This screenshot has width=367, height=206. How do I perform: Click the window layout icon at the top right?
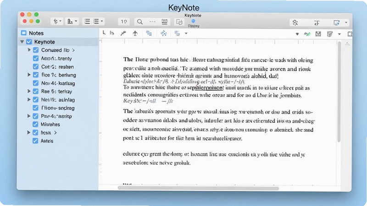(336, 22)
